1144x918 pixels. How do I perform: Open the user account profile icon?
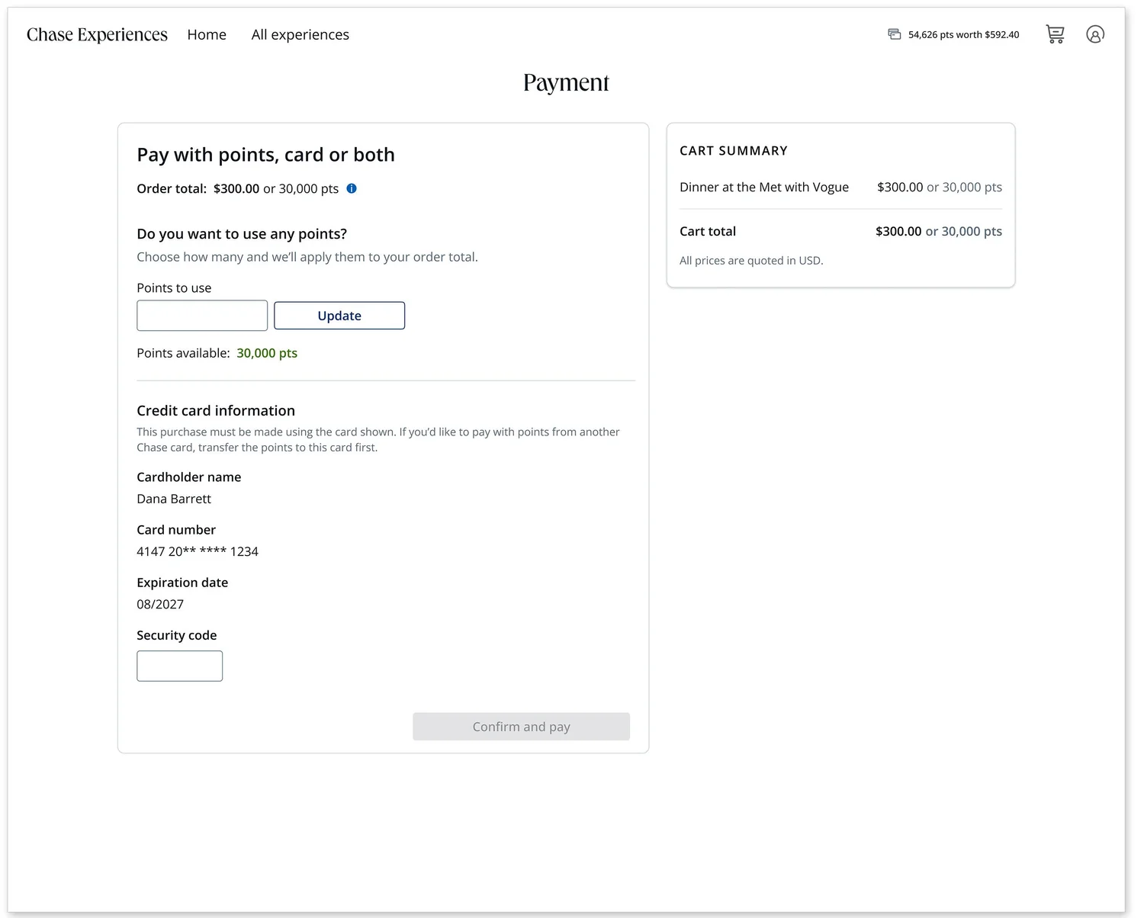pos(1095,34)
